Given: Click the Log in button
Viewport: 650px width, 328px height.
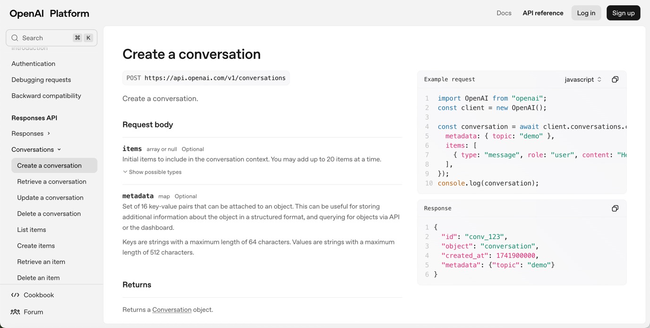Looking at the screenshot, I should pyautogui.click(x=586, y=13).
